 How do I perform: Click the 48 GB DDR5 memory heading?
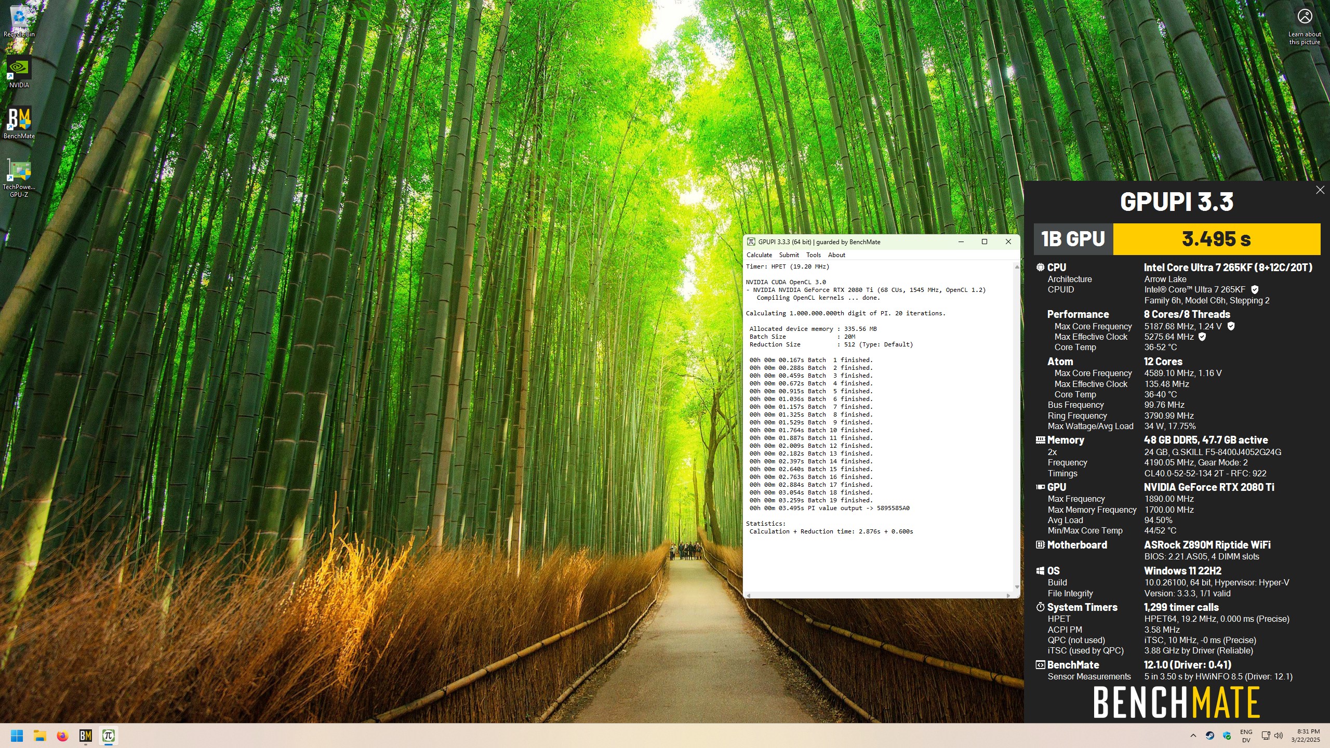tap(1206, 440)
